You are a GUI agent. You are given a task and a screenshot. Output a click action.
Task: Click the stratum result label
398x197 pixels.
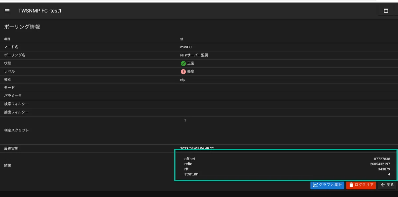191,174
